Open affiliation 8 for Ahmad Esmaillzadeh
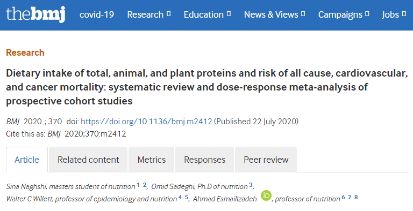Viewport: 413px width, 211px height. tap(356, 197)
